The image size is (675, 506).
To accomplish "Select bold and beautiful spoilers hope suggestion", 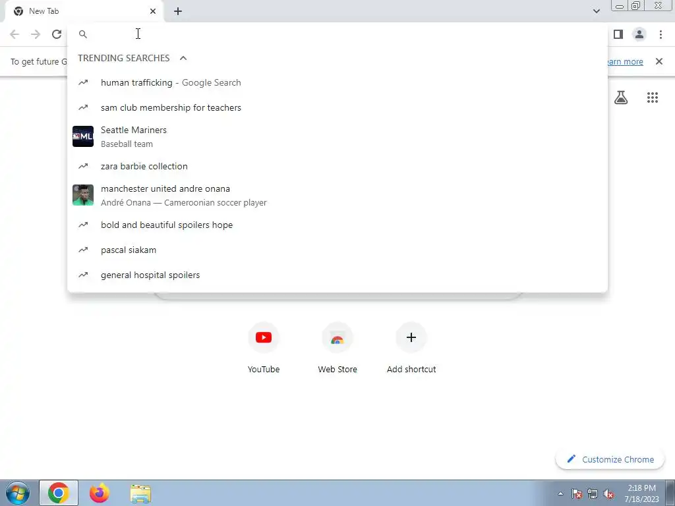I will (337, 225).
